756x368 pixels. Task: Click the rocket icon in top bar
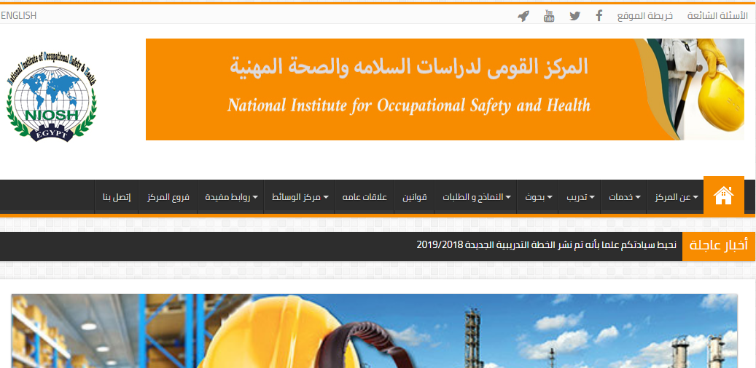point(523,16)
